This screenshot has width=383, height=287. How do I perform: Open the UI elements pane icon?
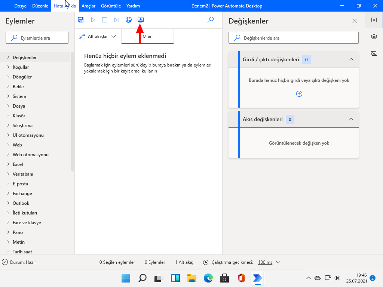point(373,36)
